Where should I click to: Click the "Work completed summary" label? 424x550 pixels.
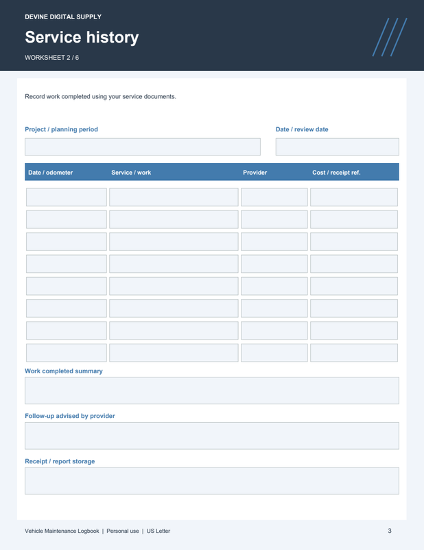64,371
